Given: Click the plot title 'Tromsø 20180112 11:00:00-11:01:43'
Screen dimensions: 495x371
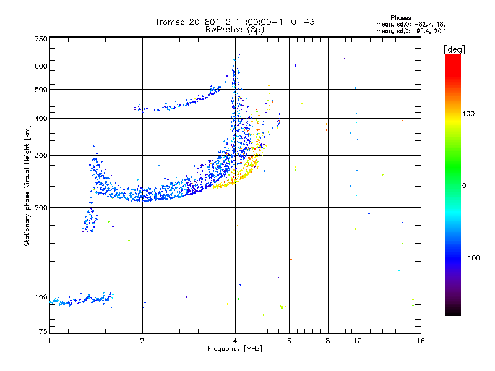Looking at the screenshot, I should pos(235,22).
